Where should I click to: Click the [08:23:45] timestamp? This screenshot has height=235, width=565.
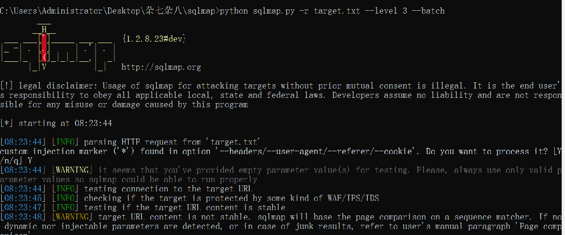[23, 198]
